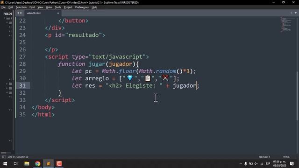Place cursor on "resultado" id value
299x168 pixels.
click(83, 35)
